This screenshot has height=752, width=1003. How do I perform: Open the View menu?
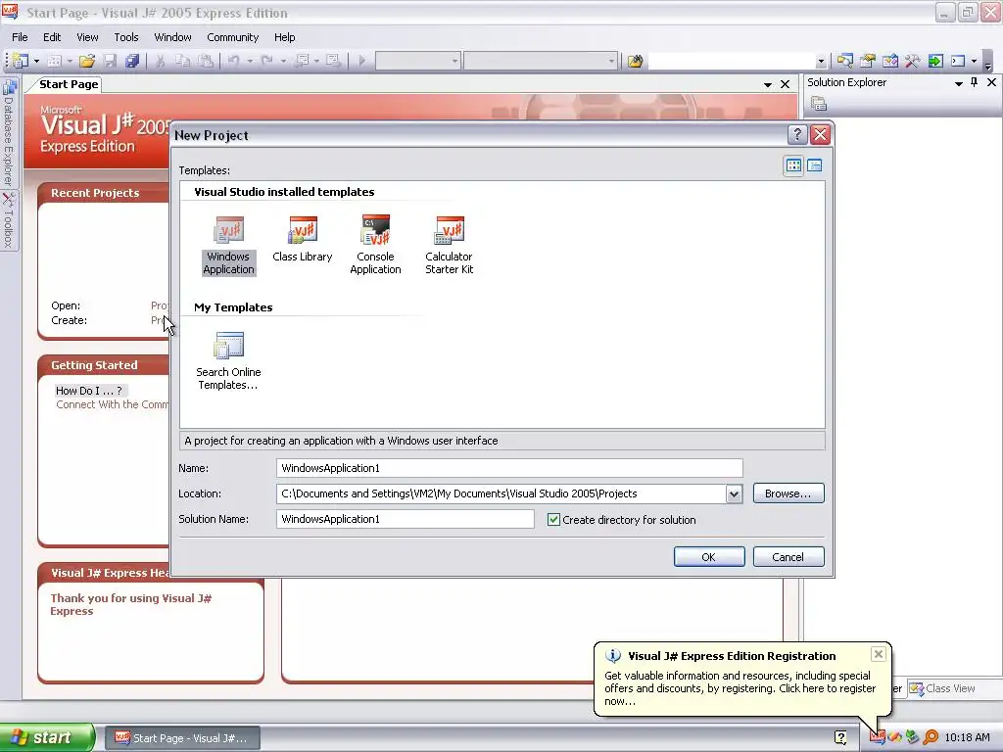point(87,37)
